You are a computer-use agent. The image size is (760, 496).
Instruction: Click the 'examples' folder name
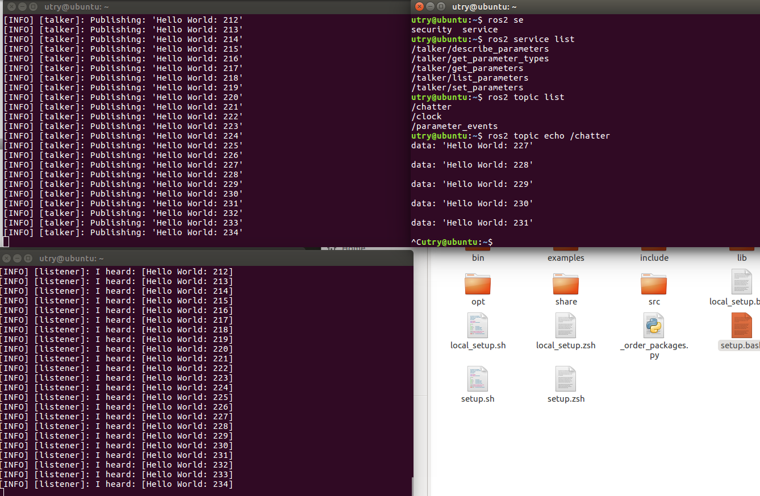click(x=566, y=258)
